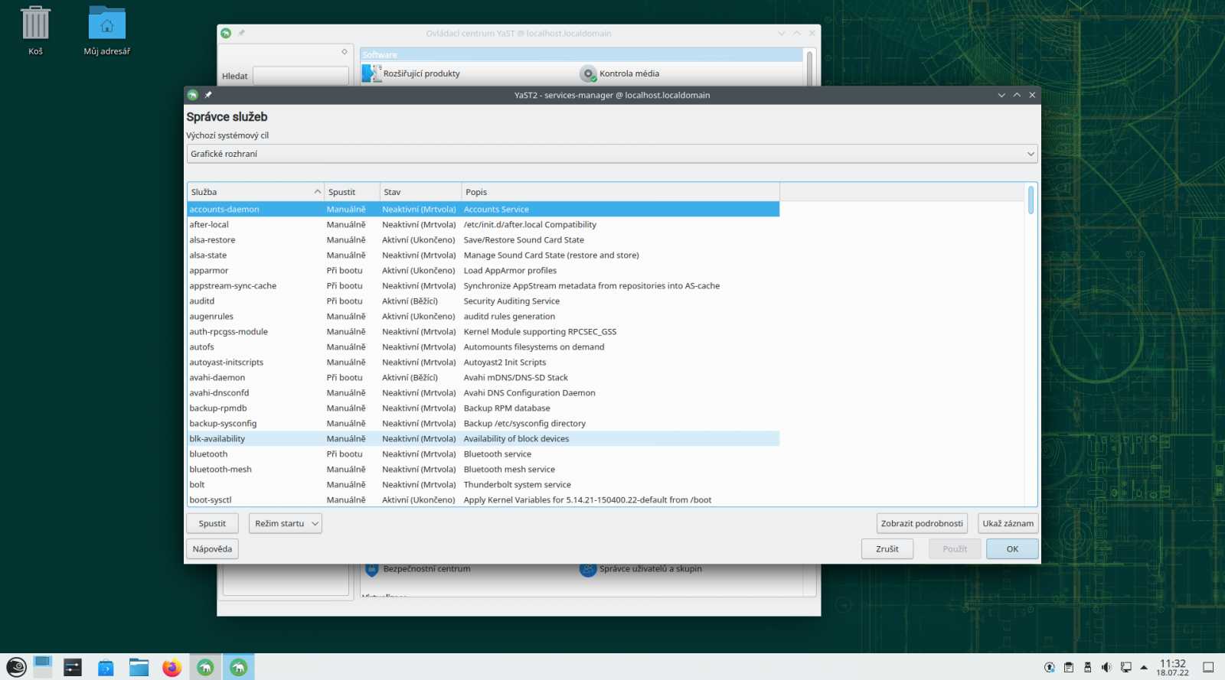Viewport: 1225px width, 680px height.
Task: Select the boot-sysctl service row
Action: [483, 499]
